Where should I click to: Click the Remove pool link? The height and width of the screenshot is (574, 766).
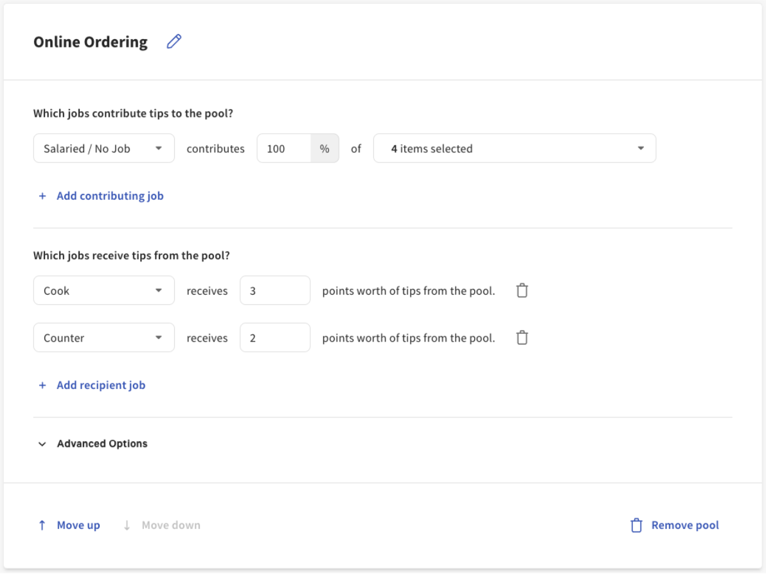pos(684,525)
